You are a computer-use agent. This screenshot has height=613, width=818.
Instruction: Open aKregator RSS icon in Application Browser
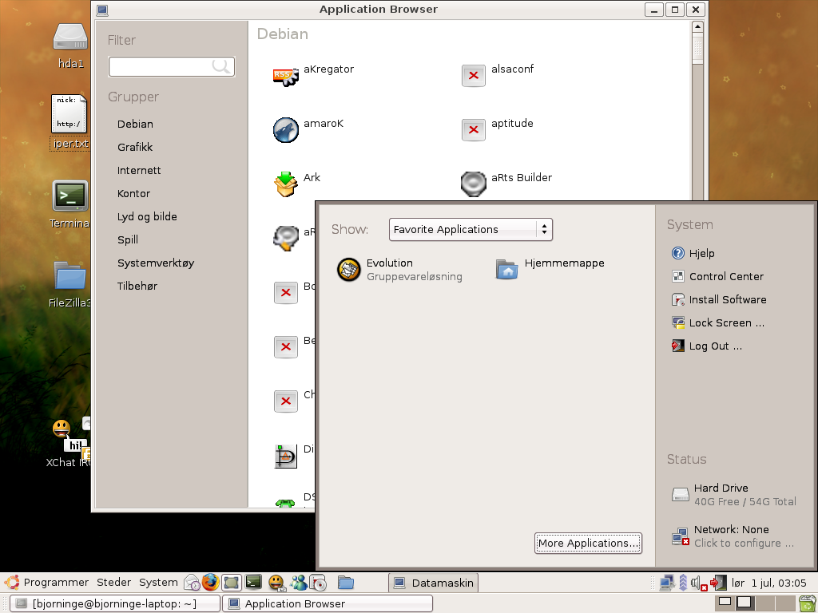point(286,76)
